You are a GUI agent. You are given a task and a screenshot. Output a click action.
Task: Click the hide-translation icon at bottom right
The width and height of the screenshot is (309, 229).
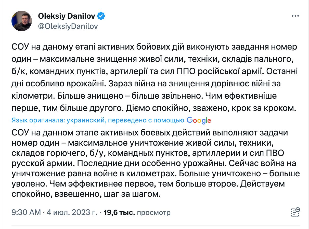[295, 212]
